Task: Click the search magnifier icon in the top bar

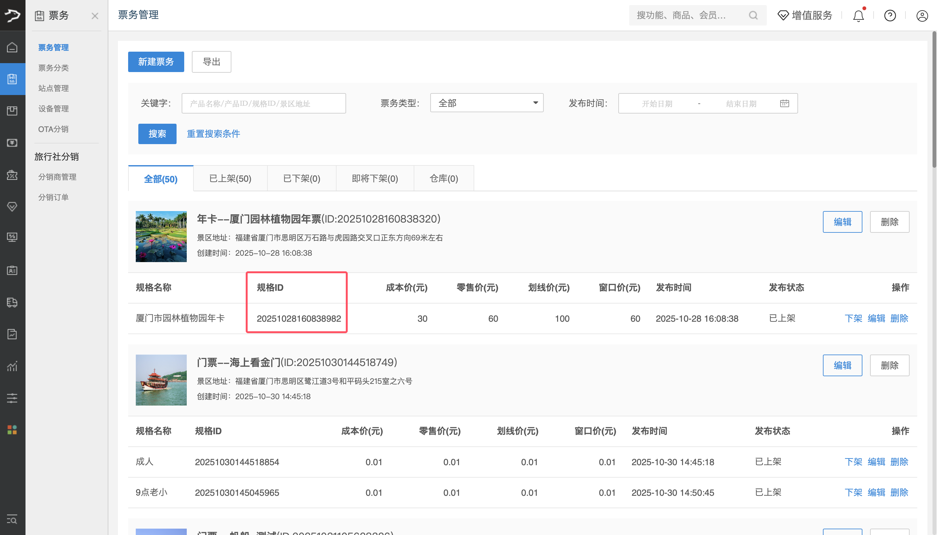Action: (753, 15)
